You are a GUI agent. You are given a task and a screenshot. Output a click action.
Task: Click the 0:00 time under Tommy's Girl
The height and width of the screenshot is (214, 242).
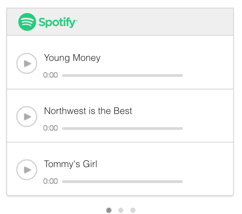point(51,181)
